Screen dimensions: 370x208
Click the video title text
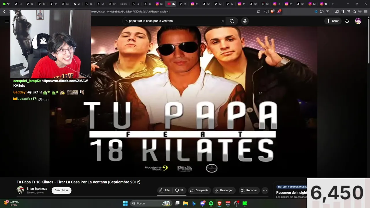(78, 182)
